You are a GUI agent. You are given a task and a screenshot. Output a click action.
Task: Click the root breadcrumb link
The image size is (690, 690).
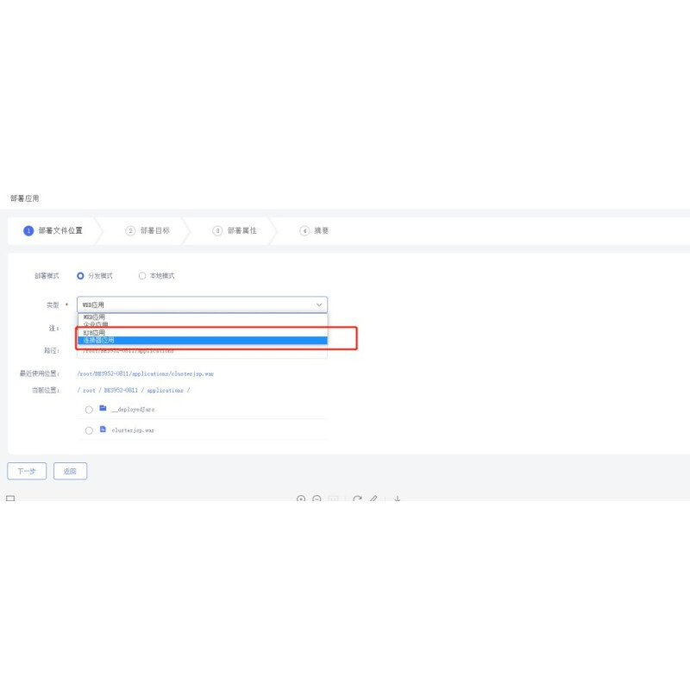[x=89, y=391]
